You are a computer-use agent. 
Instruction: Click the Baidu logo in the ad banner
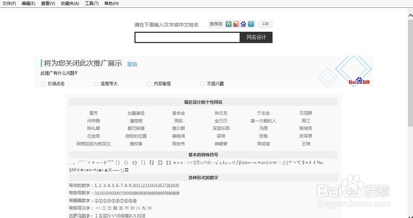tap(359, 81)
